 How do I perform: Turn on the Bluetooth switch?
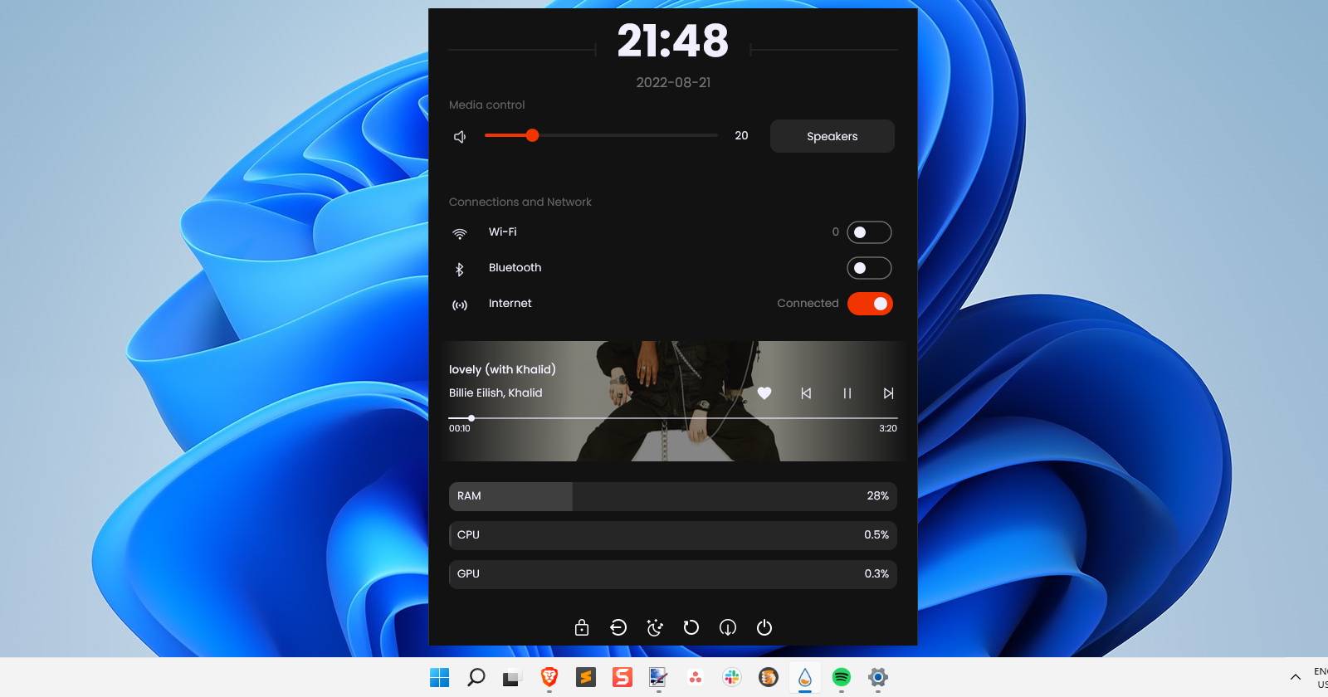[869, 268]
